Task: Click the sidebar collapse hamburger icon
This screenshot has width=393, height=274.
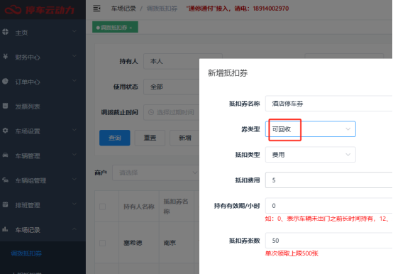Action: coord(96,9)
